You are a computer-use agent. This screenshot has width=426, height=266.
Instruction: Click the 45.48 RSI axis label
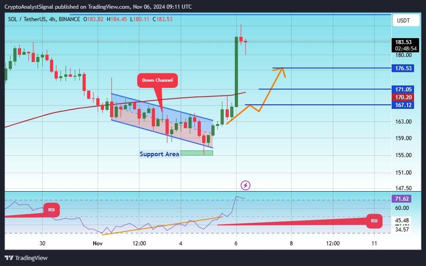tap(402, 220)
